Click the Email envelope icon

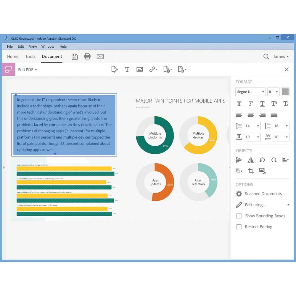coord(100,57)
